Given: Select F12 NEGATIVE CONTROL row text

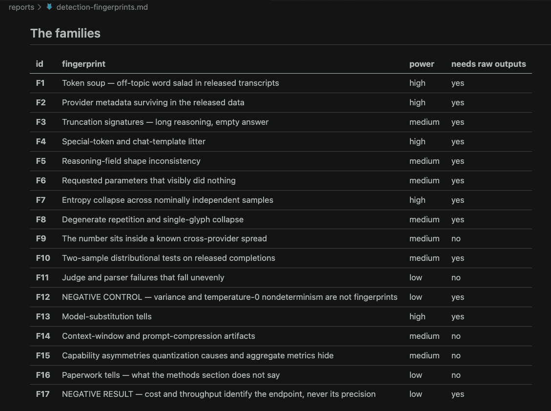Looking at the screenshot, I should coord(229,297).
